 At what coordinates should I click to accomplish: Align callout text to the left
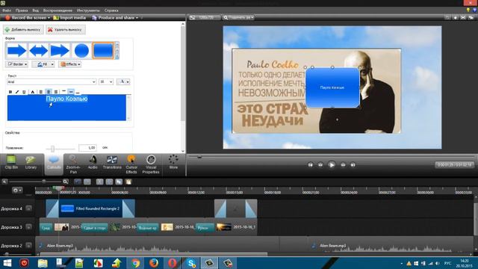(x=41, y=92)
